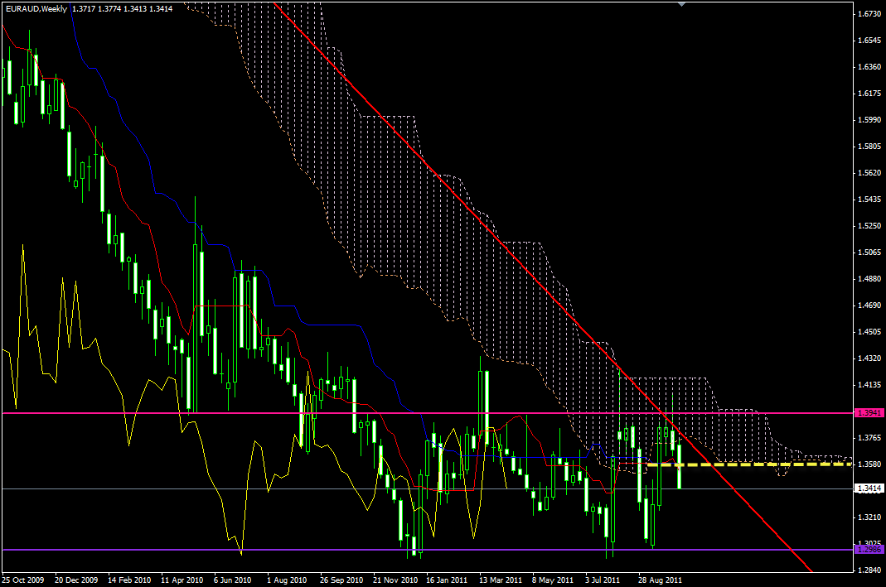
Task: Click the 1.5065 price scale label
Action: (x=869, y=253)
